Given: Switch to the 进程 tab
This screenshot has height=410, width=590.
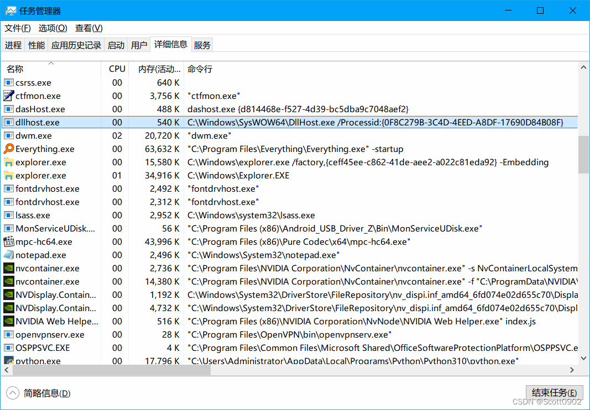Looking at the screenshot, I should 13,45.
